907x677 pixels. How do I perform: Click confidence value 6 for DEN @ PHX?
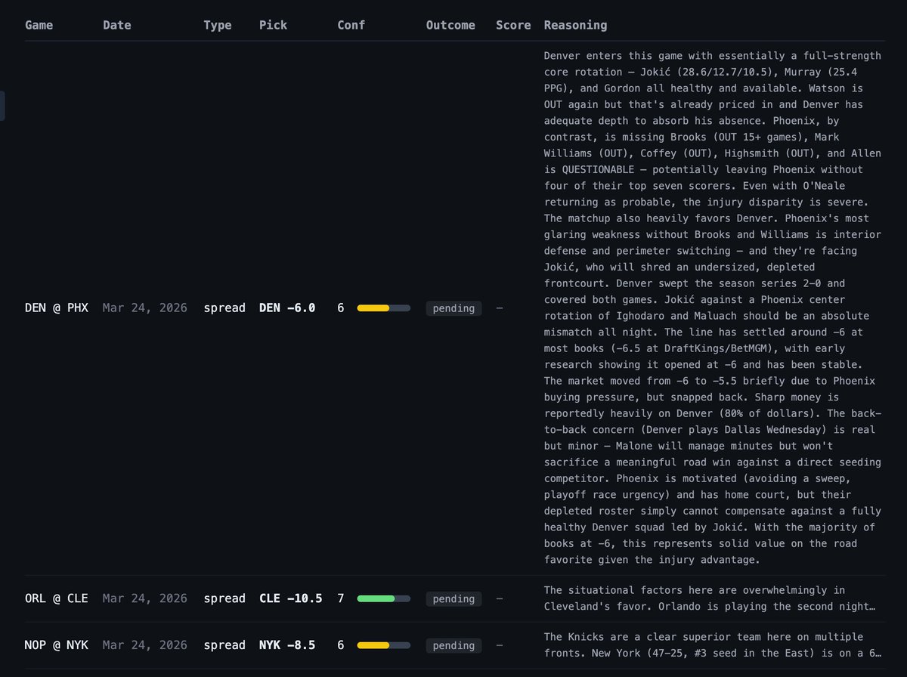tap(341, 308)
